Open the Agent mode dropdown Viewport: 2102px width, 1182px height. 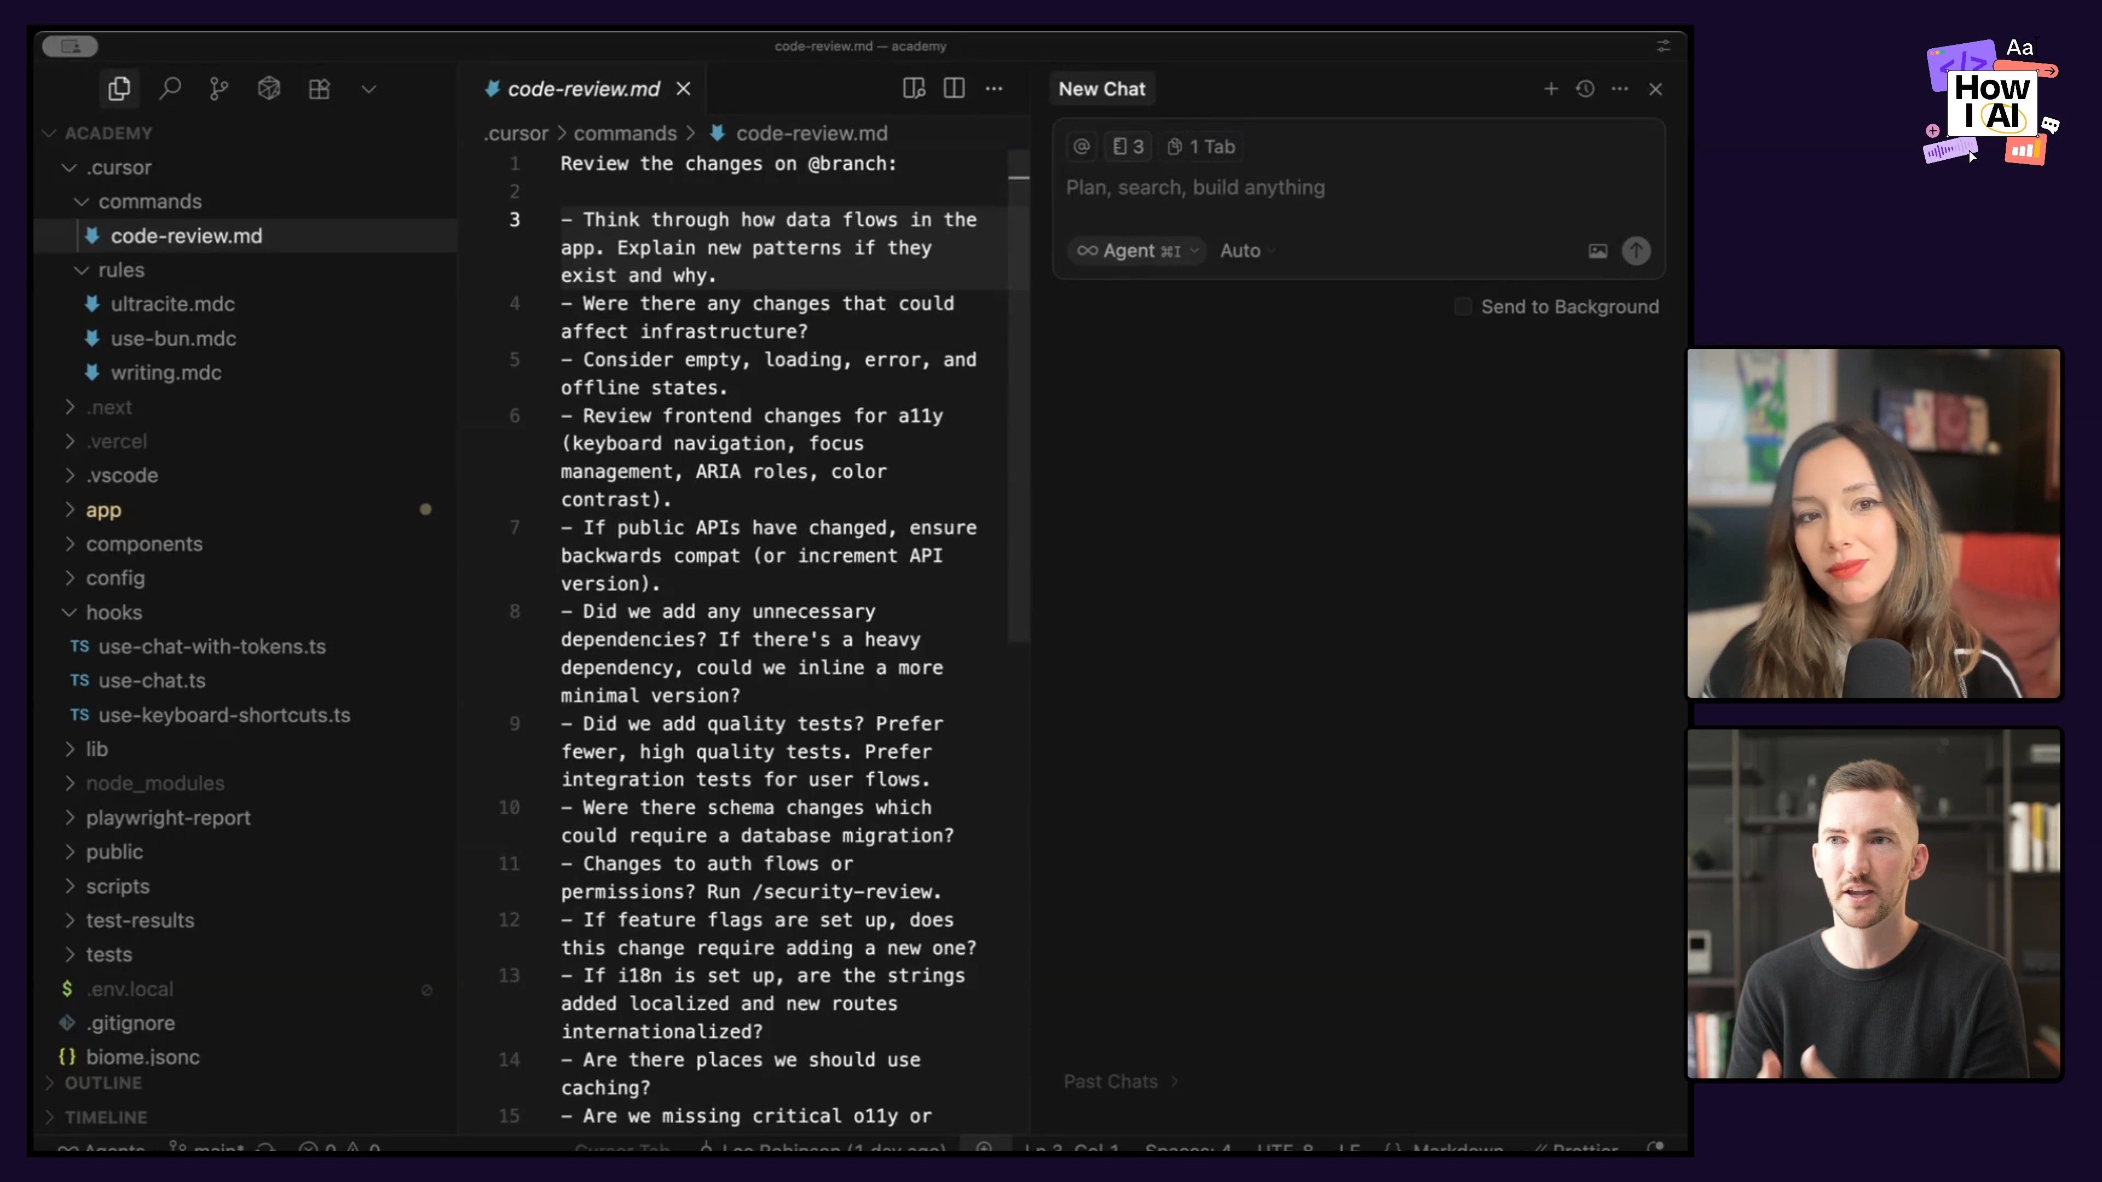coord(1136,251)
